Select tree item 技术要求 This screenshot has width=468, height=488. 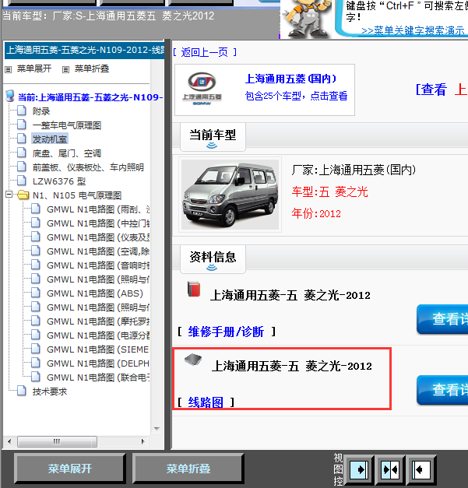coord(50,391)
